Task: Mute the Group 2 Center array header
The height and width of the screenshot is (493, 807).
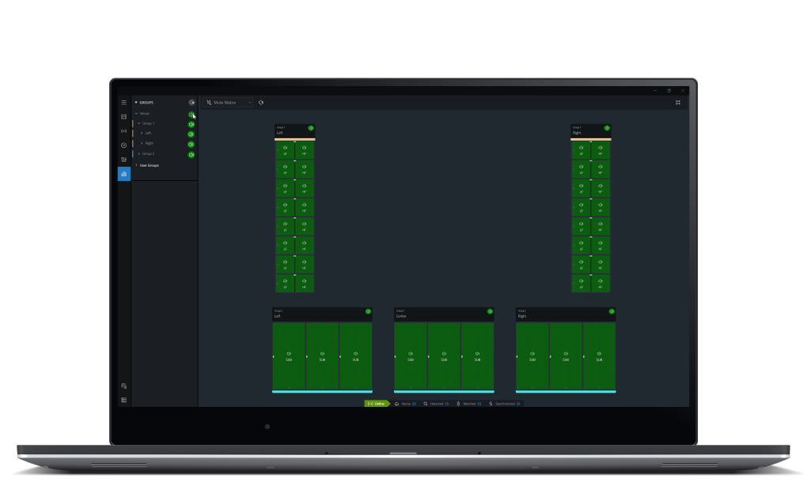Action: 490,311
